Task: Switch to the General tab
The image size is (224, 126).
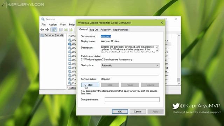Action: point(83,29)
